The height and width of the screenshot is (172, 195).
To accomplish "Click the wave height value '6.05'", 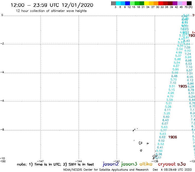I will (190, 77).
